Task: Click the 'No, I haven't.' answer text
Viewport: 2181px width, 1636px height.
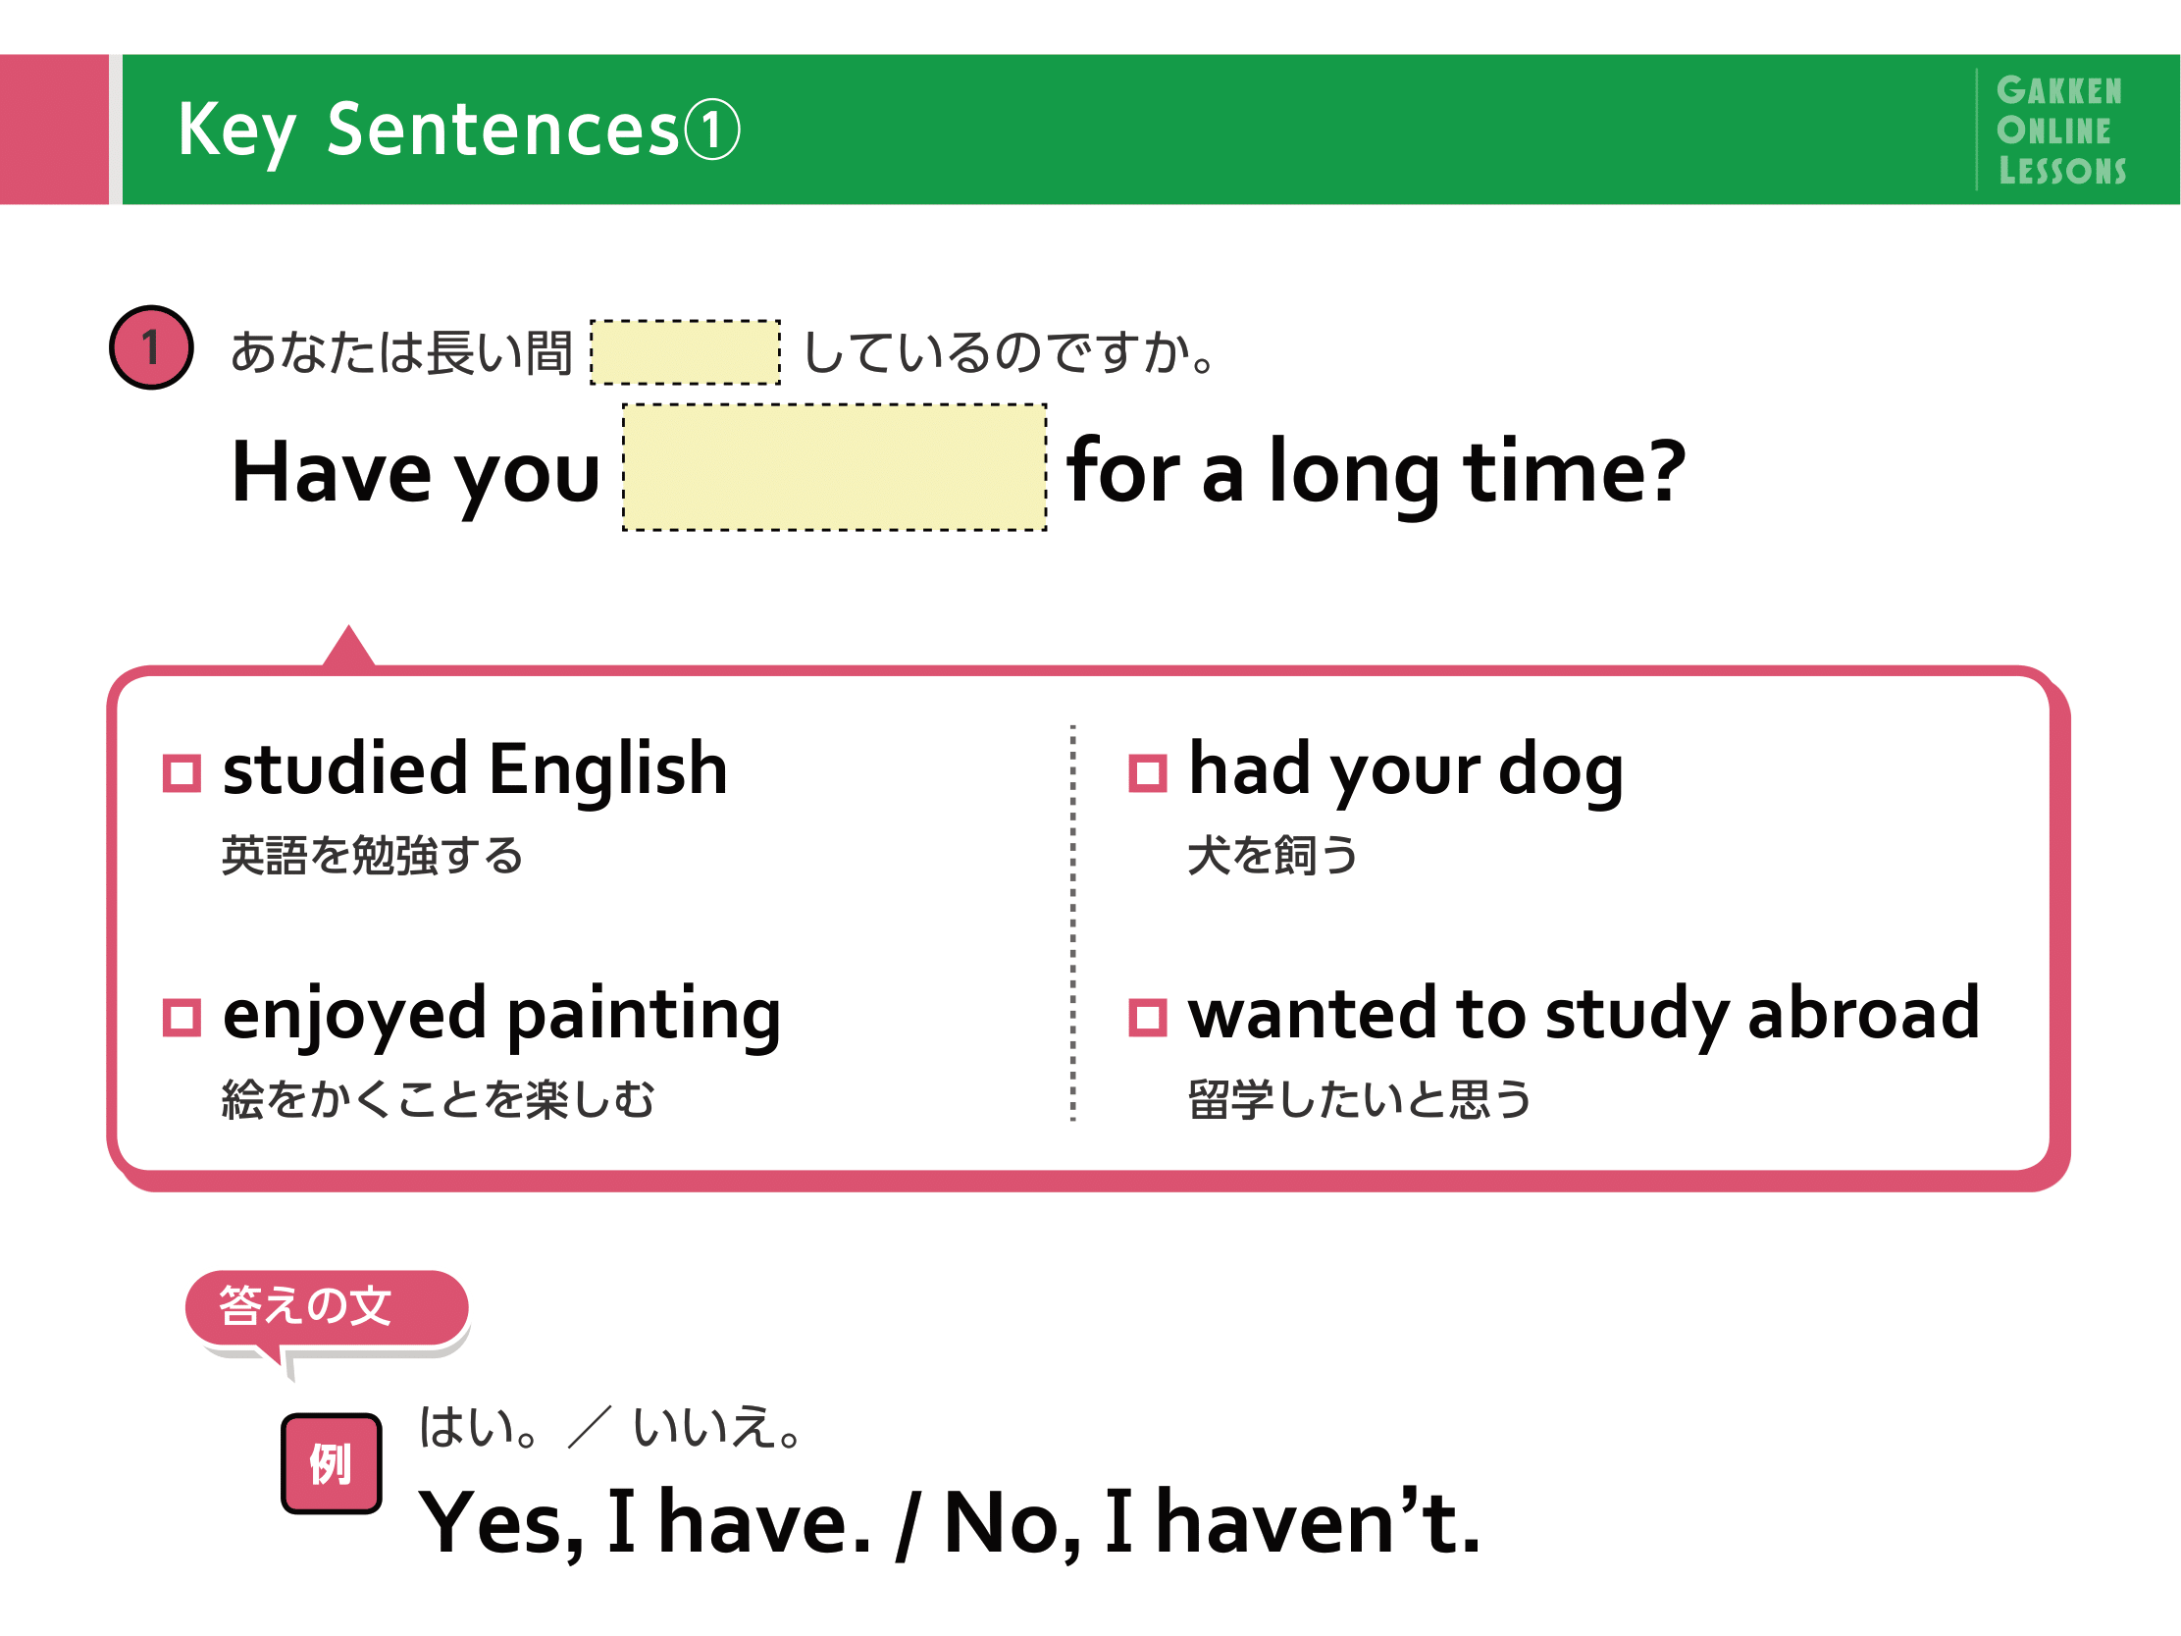Action: (x=1212, y=1520)
